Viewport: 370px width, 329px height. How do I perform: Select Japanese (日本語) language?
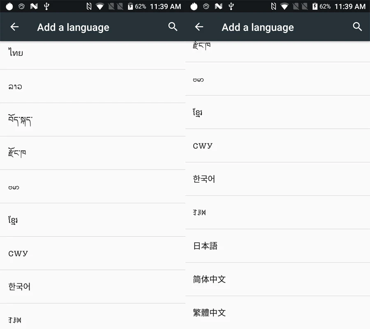[278, 246]
